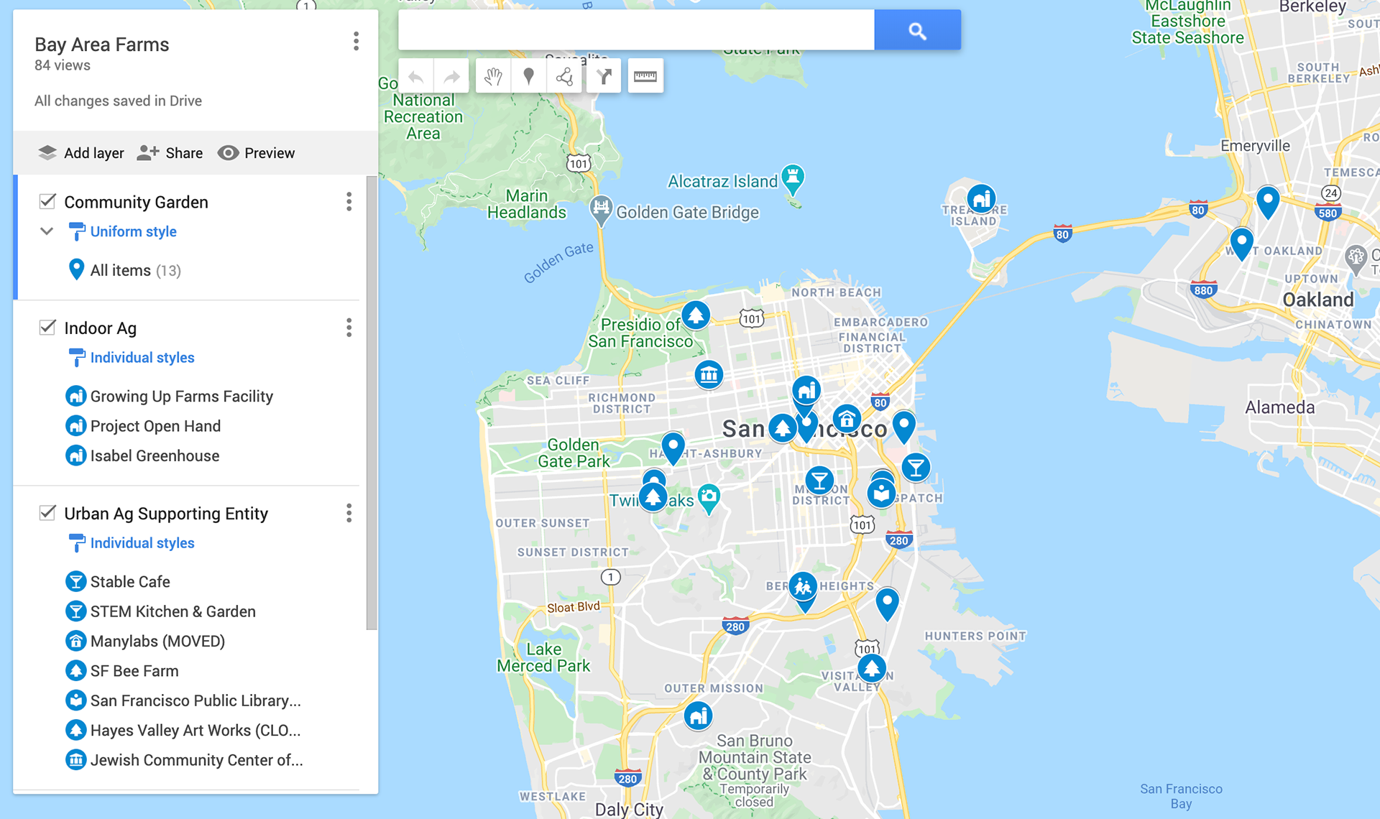This screenshot has width=1380, height=819.
Task: Click the Alcatraz Island map marker
Action: click(x=792, y=177)
